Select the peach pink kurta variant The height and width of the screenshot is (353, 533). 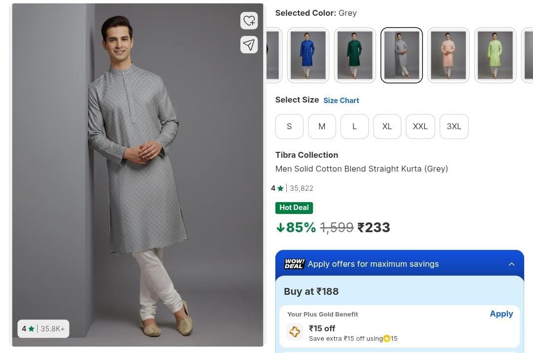click(448, 55)
